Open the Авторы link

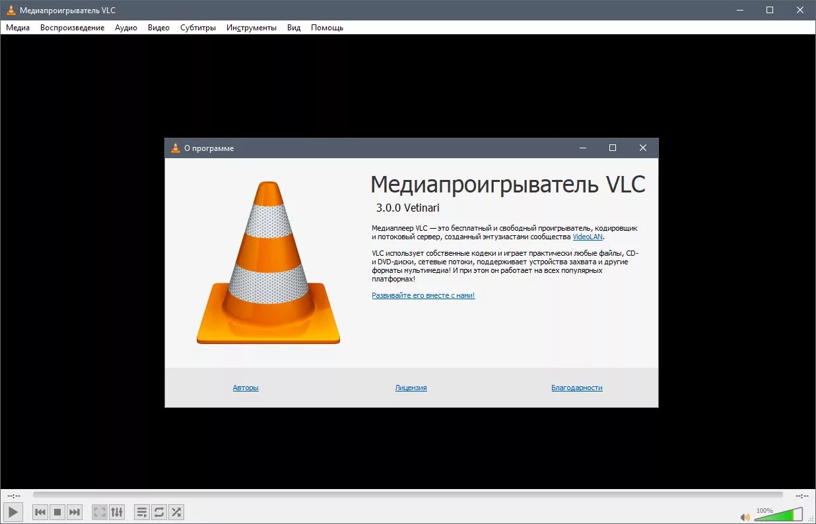[x=246, y=388]
